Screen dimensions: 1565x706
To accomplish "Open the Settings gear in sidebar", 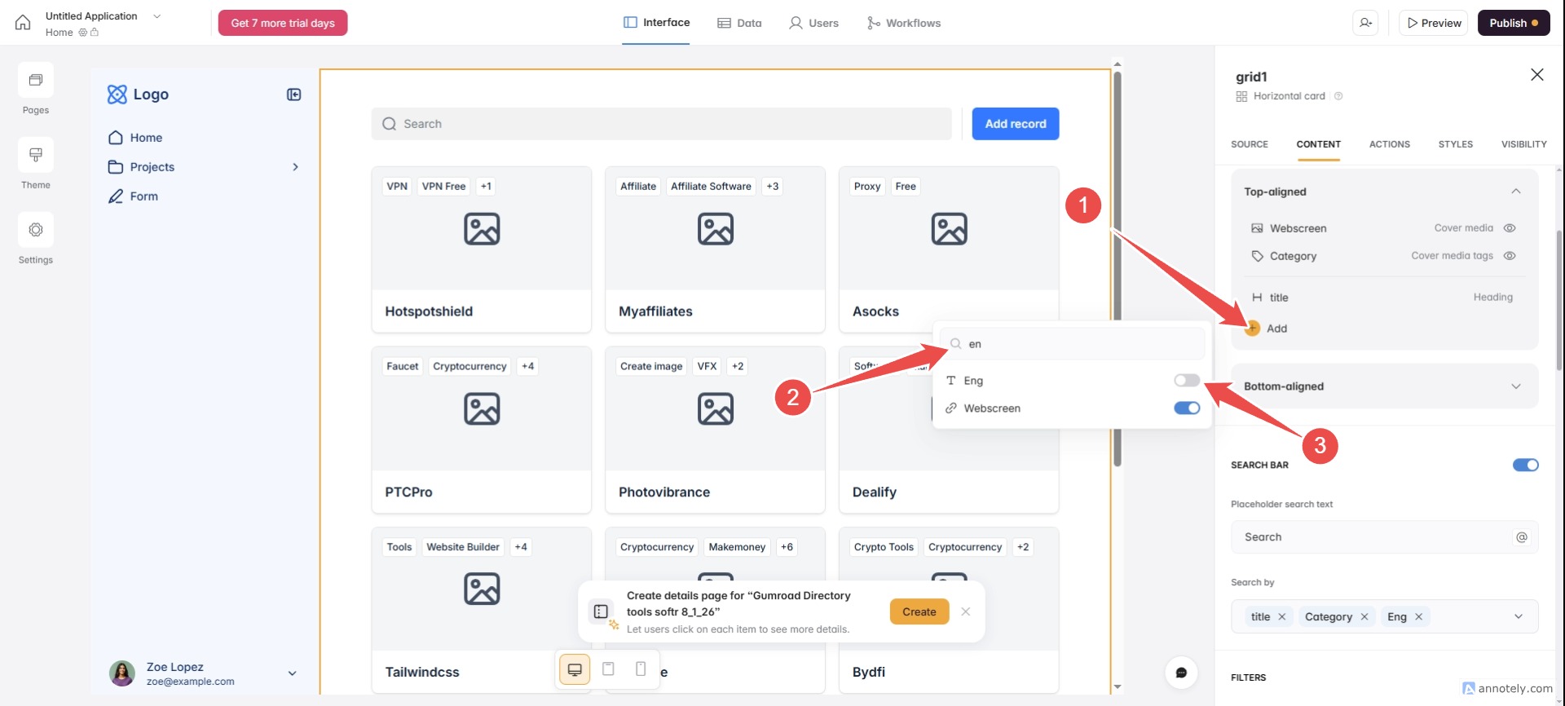I will (x=36, y=231).
